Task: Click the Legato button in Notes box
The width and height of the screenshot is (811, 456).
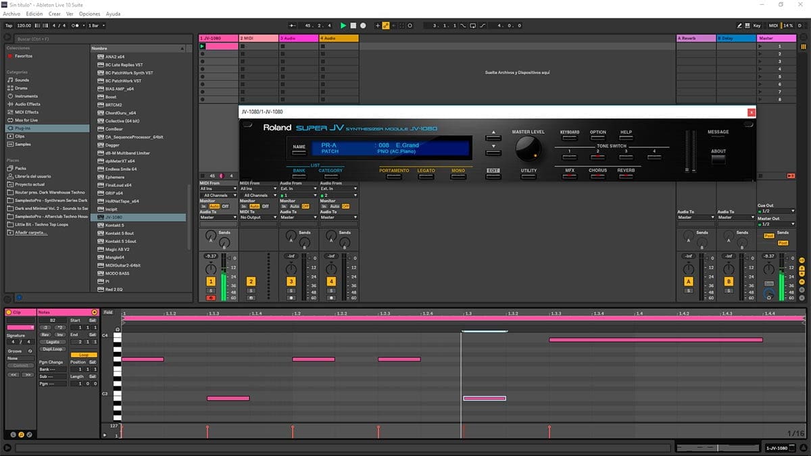Action: [53, 342]
